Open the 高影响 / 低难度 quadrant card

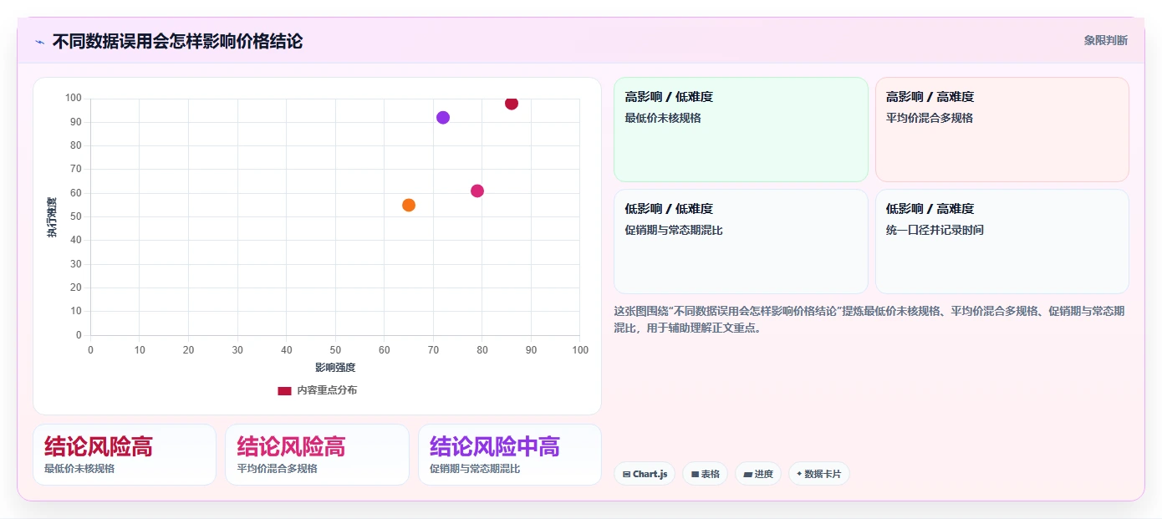[741, 130]
